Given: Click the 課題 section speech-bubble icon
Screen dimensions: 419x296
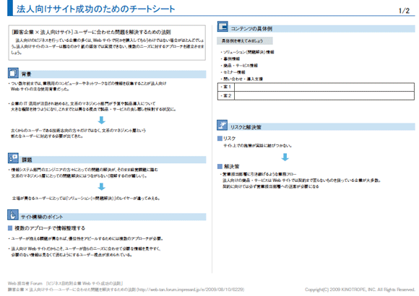Looking at the screenshot, I should [x=13, y=158].
